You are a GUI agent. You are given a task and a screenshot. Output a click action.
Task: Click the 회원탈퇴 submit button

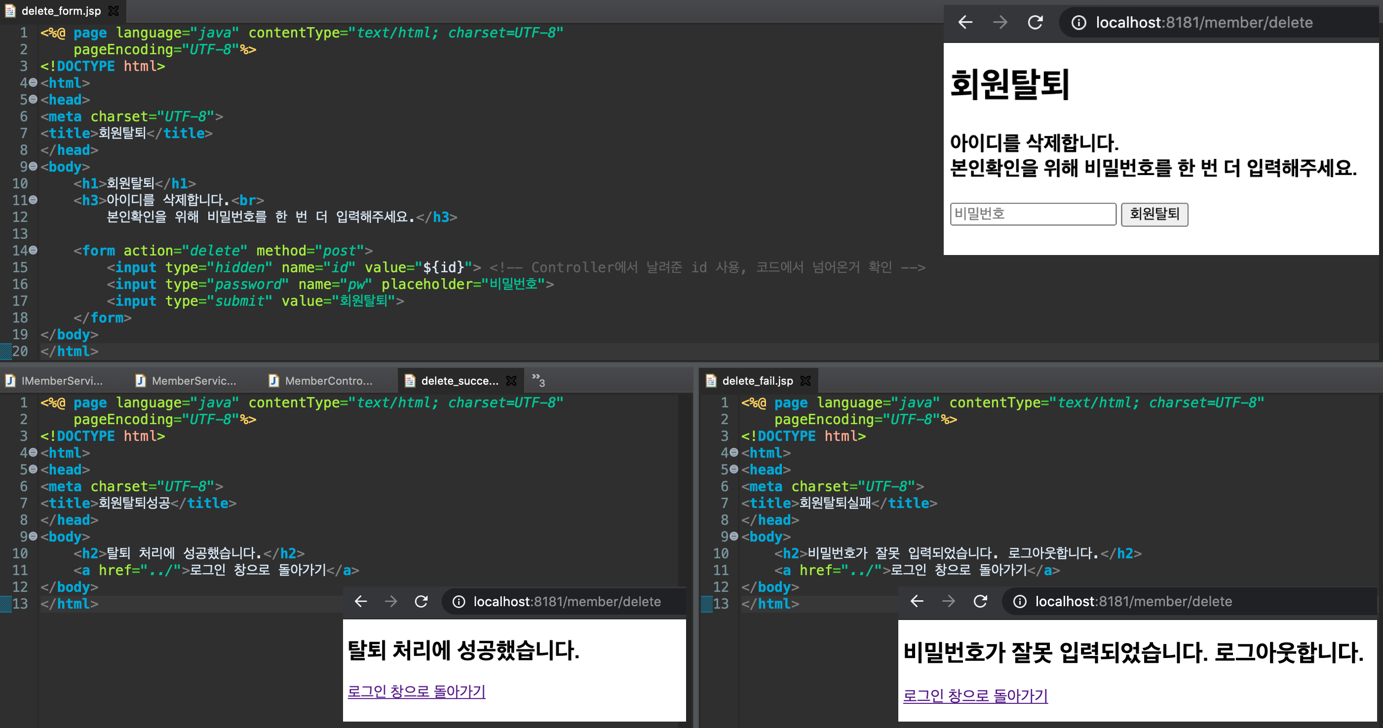[x=1154, y=214]
